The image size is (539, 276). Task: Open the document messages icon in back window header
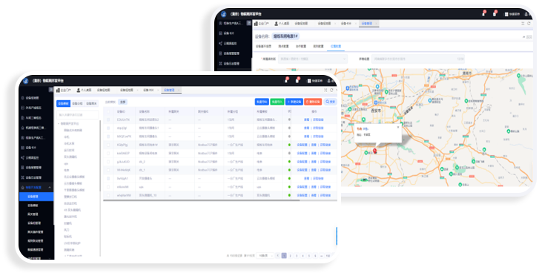(x=495, y=14)
